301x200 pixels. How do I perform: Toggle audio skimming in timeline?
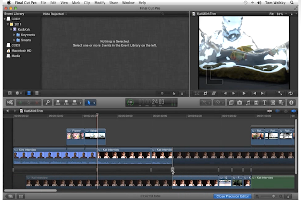point(277,111)
